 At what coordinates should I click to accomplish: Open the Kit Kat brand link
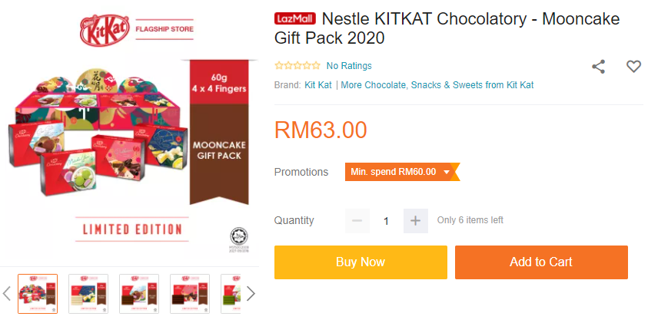pyautogui.click(x=318, y=85)
